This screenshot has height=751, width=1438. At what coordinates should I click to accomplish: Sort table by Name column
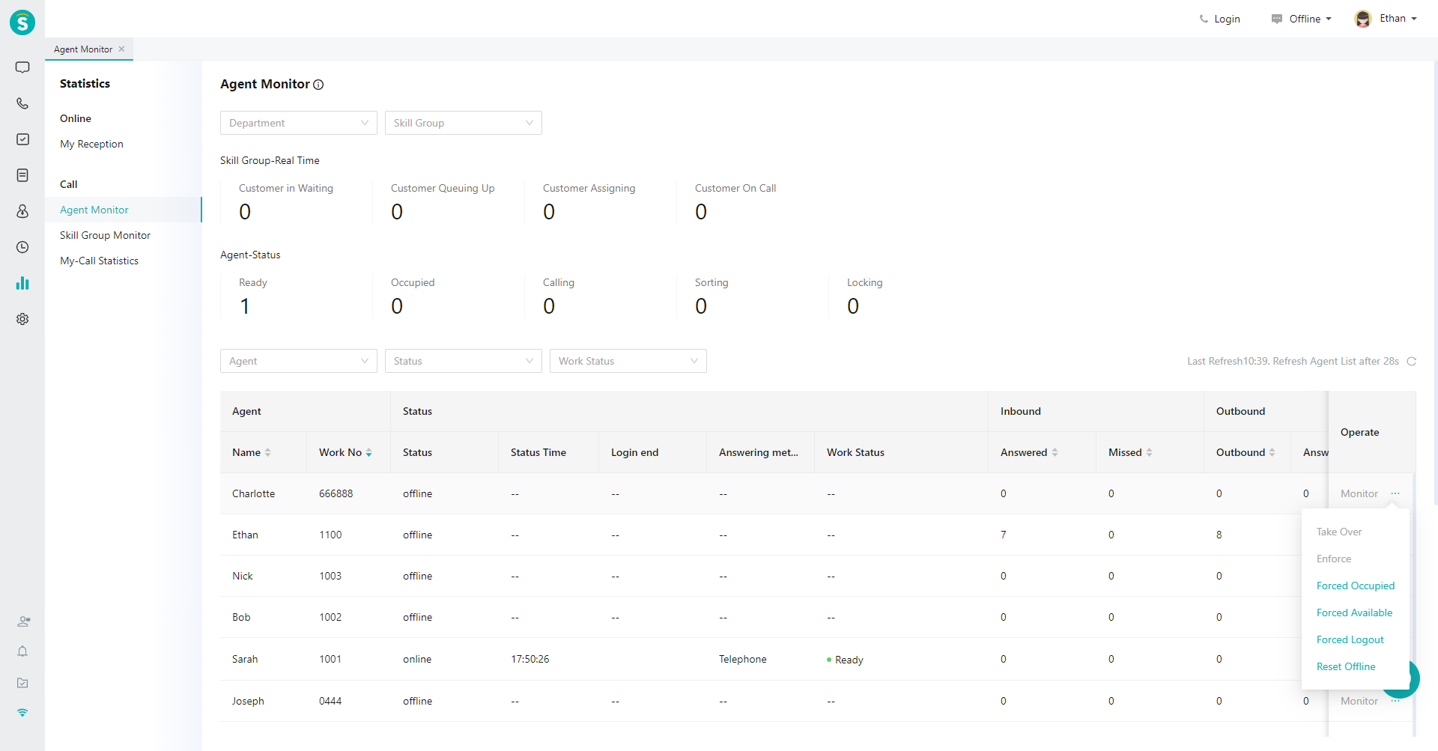267,452
